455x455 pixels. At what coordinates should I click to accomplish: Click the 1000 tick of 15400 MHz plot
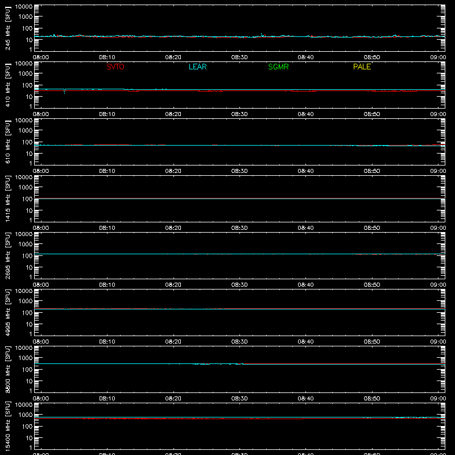click(26, 415)
